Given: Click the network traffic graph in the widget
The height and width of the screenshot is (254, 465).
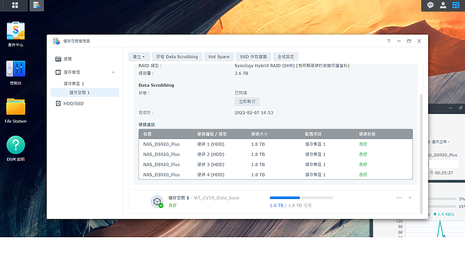Looking at the screenshot, I should point(435,229).
